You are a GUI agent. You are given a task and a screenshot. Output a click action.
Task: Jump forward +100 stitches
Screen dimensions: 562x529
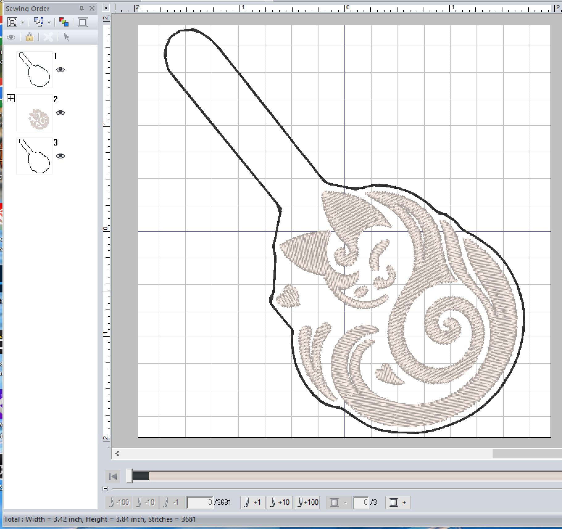(x=308, y=502)
